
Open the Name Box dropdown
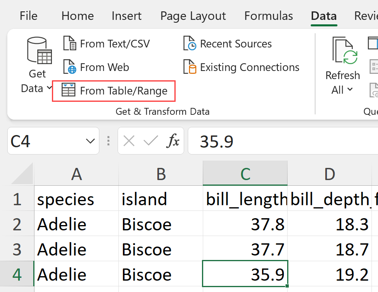[x=90, y=141]
